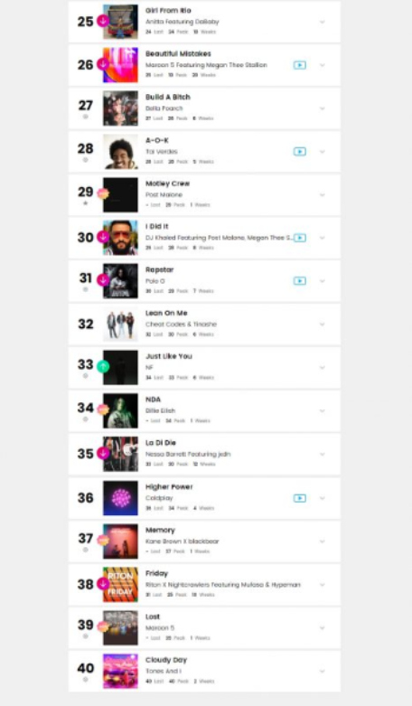Open Higher Power video icon
The width and height of the screenshot is (412, 706).
[x=300, y=498]
